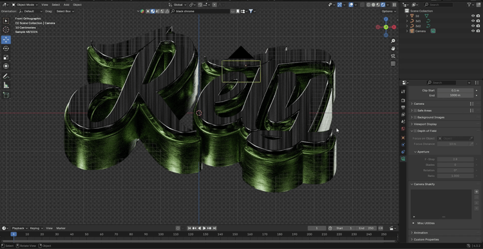Image resolution: width=483 pixels, height=249 pixels.
Task: Expand the 2d collection in outliner
Action: (x=407, y=15)
